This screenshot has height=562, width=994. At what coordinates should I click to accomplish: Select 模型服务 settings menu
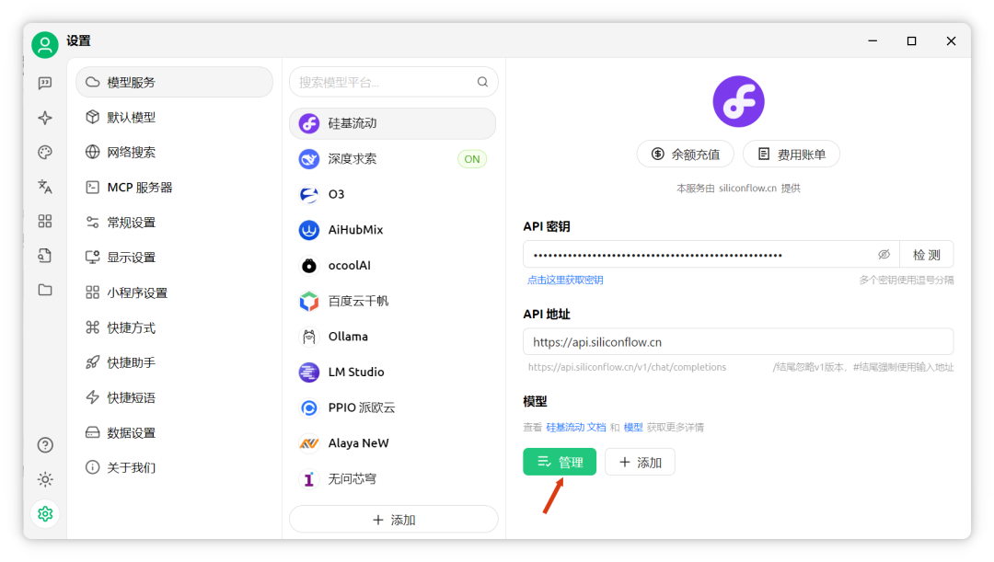coord(174,83)
